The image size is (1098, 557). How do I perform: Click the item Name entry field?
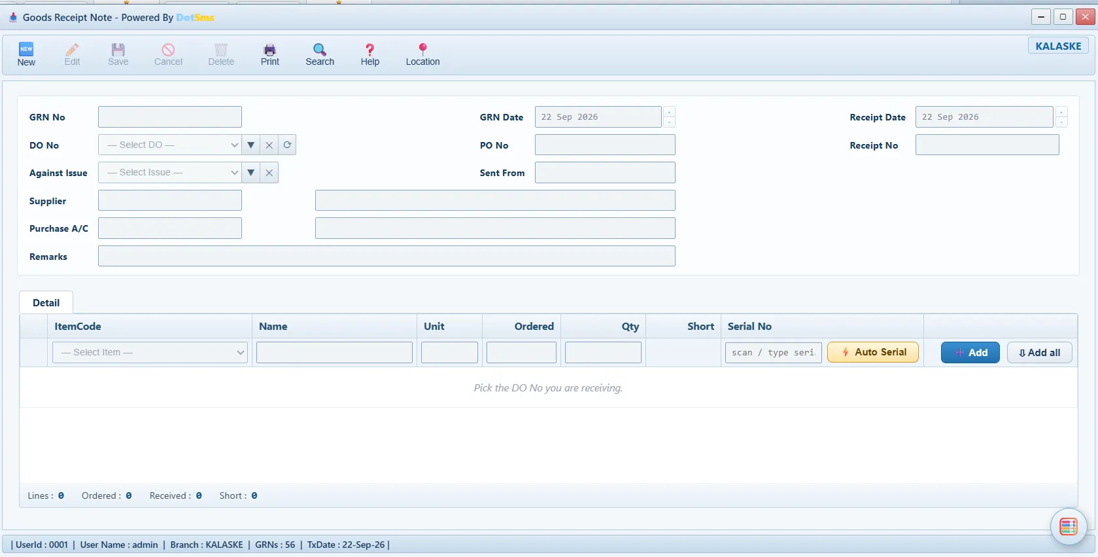point(334,352)
